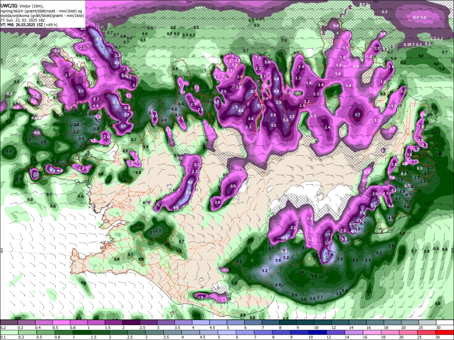454x340 pixels.
Task: Pick the pale grey 25 snow swatch
Action: (x=427, y=323)
